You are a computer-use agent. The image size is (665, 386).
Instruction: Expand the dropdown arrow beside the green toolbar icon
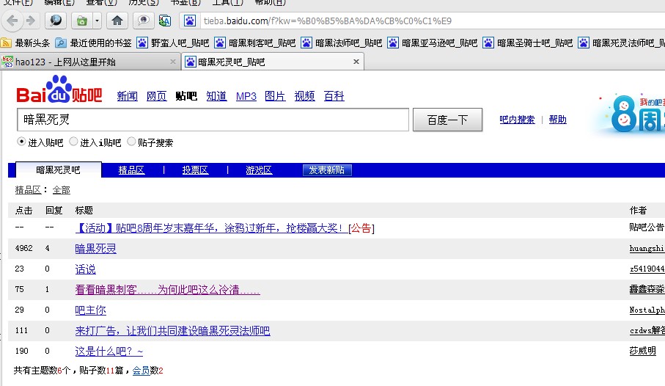click(x=97, y=21)
